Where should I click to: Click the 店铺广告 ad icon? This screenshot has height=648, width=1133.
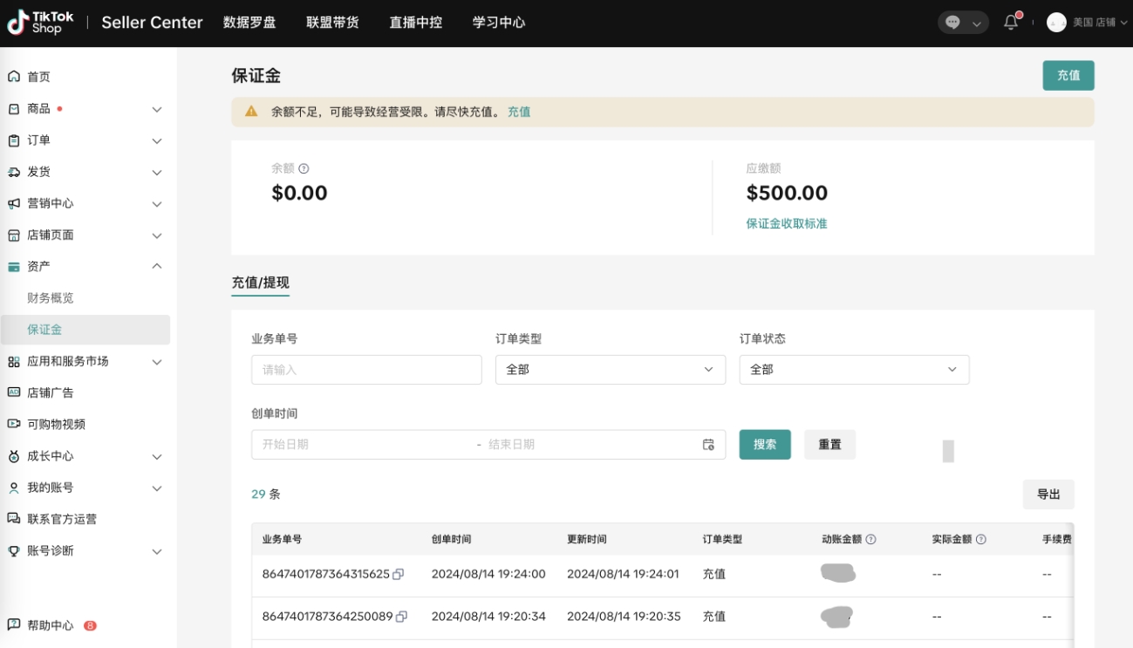[14, 392]
